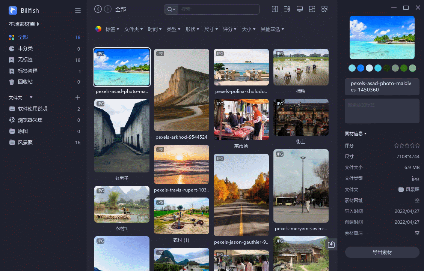
Task: Collapse the 文件夹 section in sidebar
Action: click(31, 97)
